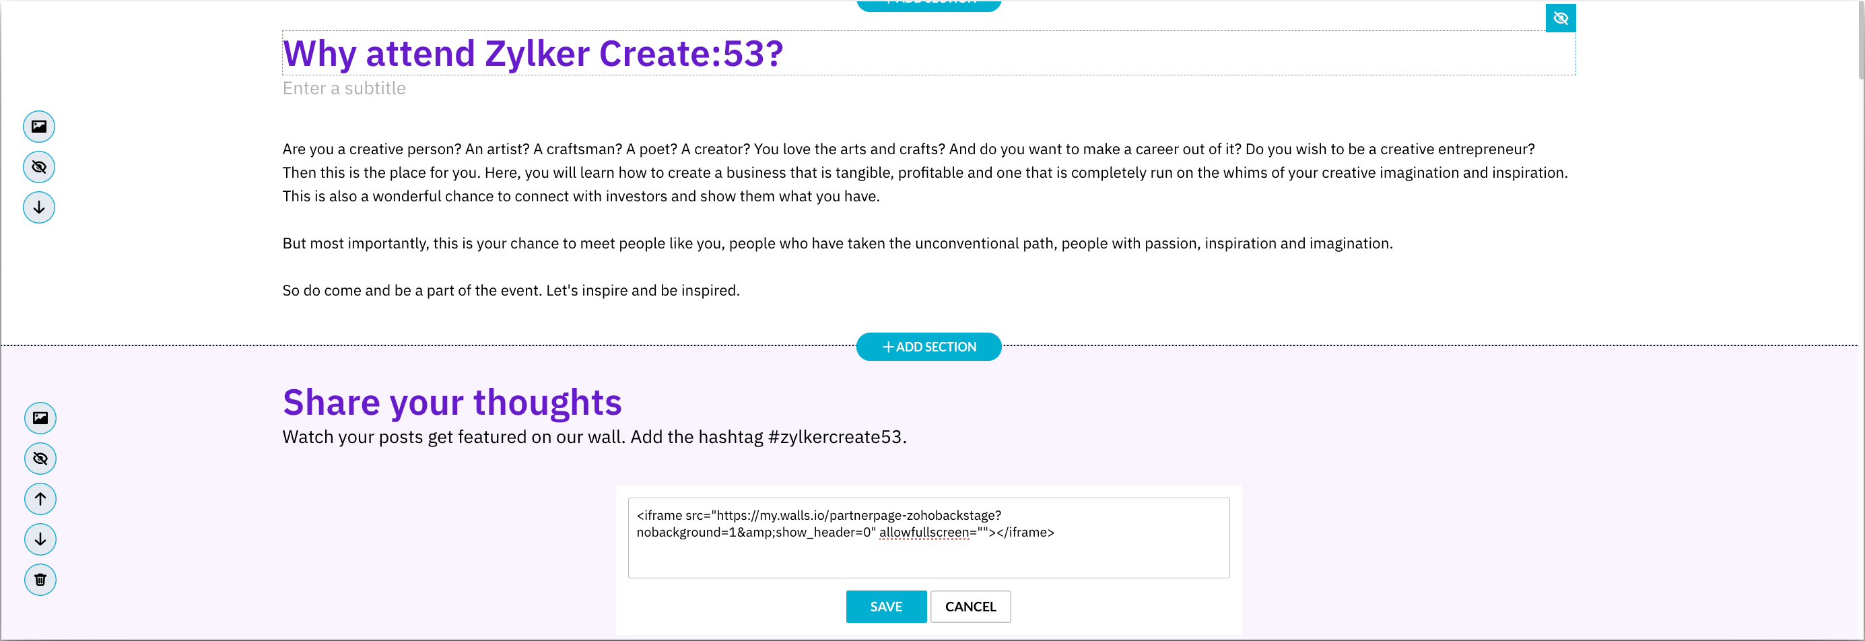
Task: Click the Enter a subtitle placeholder field
Action: tap(345, 88)
